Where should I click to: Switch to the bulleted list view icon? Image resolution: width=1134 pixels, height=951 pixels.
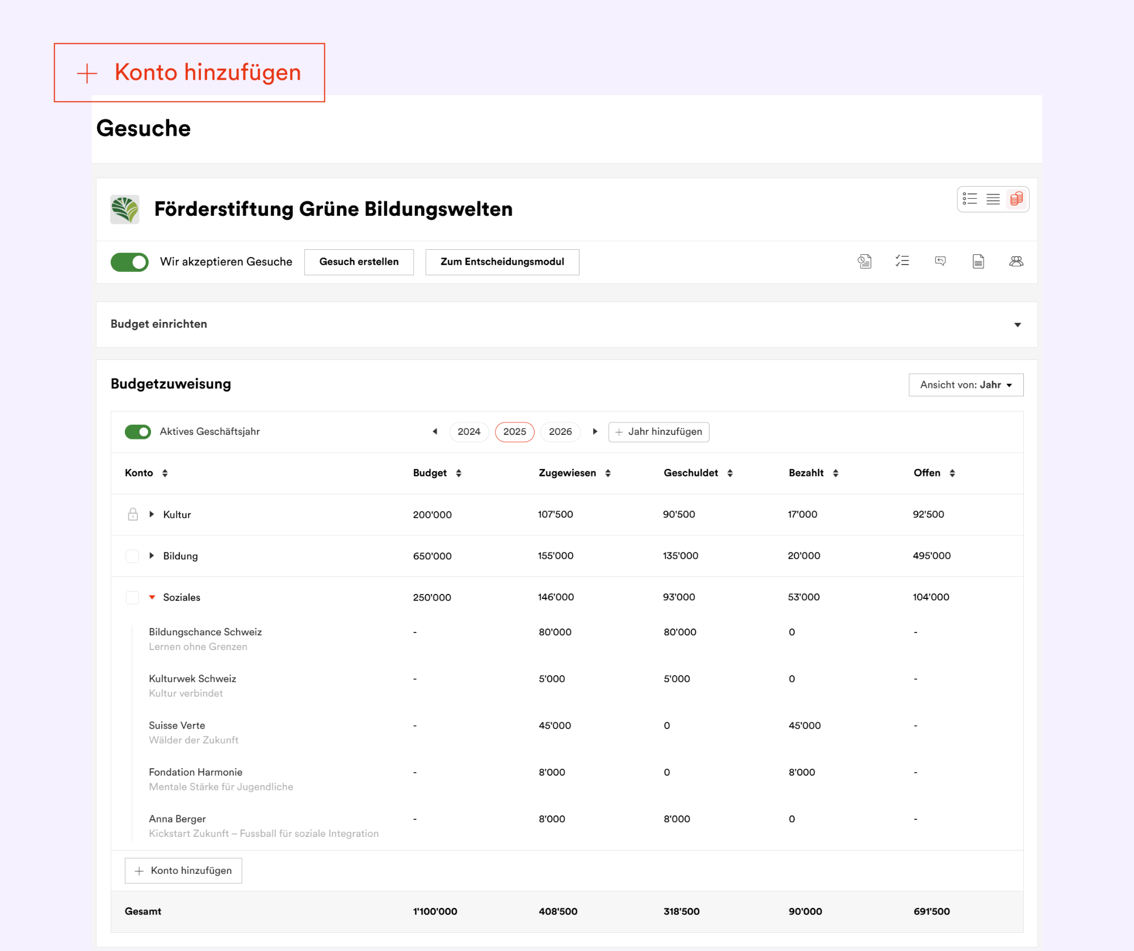(969, 199)
